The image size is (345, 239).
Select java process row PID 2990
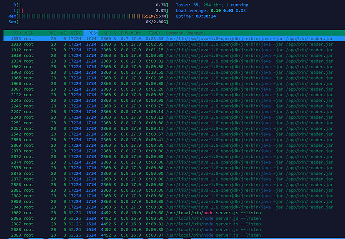[174, 201]
